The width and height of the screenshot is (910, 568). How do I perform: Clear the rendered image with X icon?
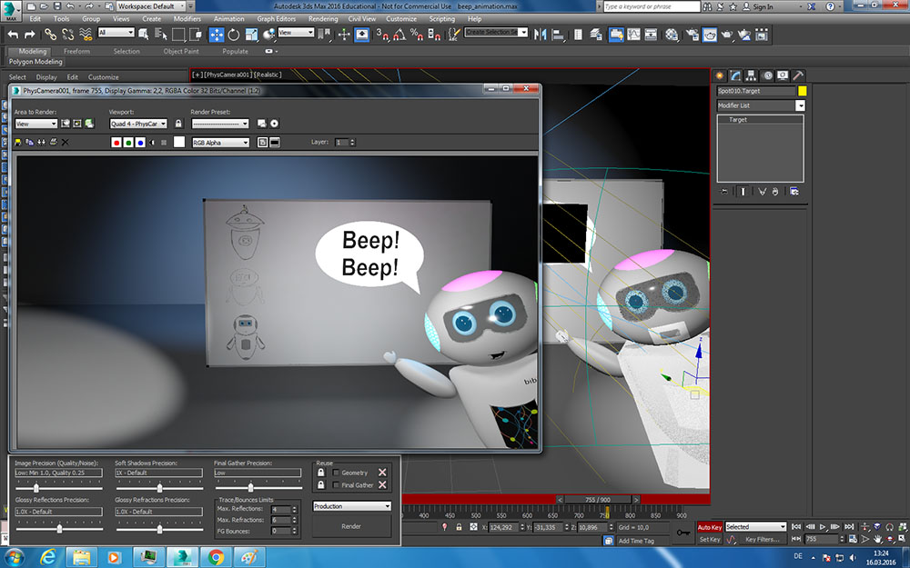click(65, 143)
